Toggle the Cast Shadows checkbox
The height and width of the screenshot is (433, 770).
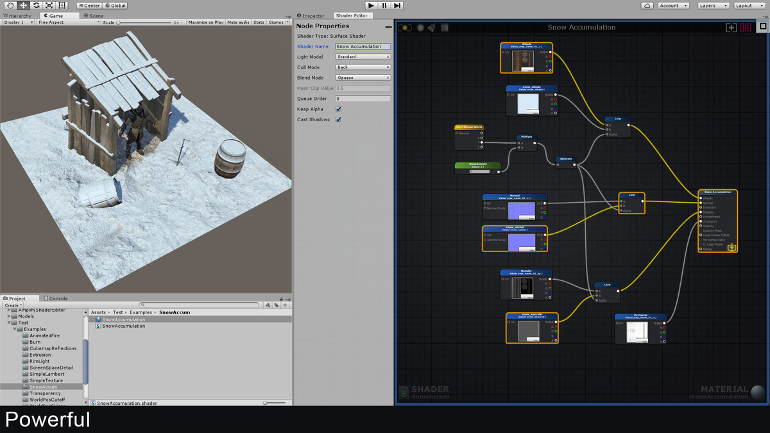(x=338, y=119)
